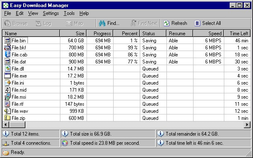The width and height of the screenshot is (253, 158).
Task: Click the File.exe application icon
Action: (x=7, y=76)
